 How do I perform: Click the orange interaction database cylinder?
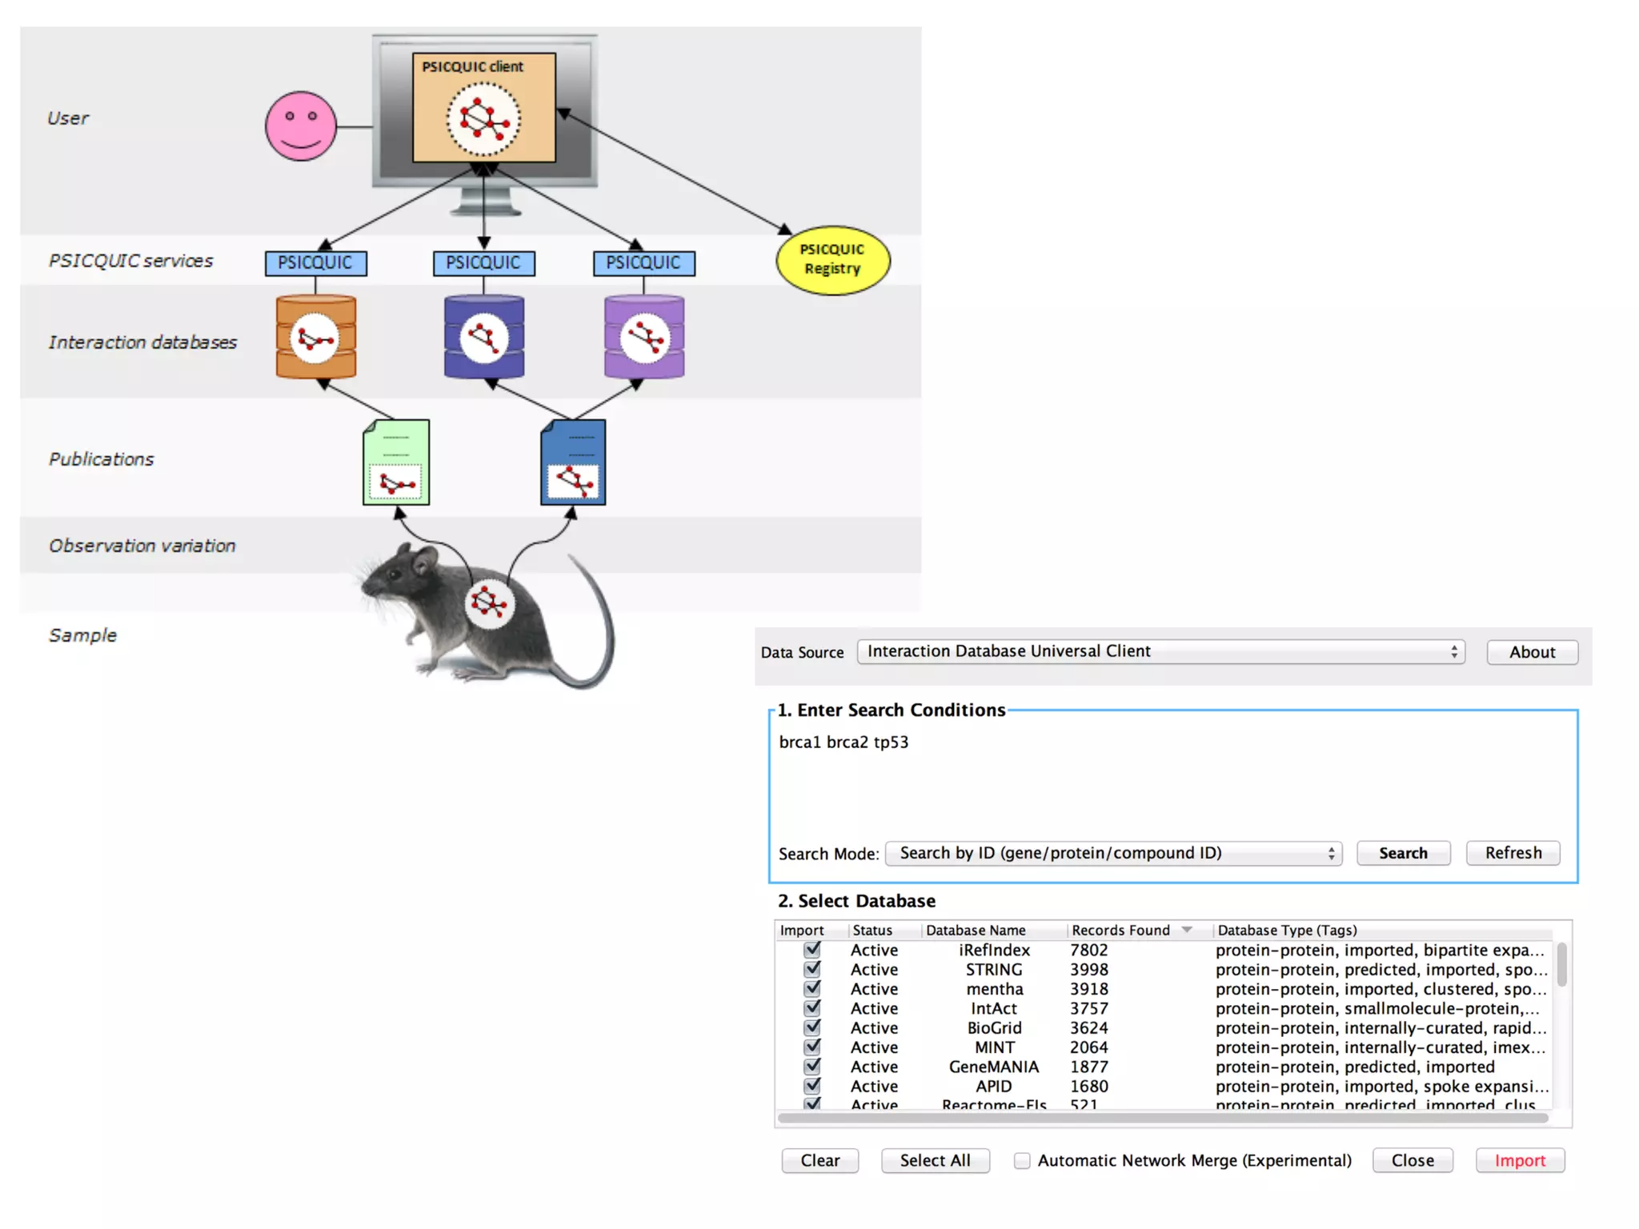click(x=315, y=337)
